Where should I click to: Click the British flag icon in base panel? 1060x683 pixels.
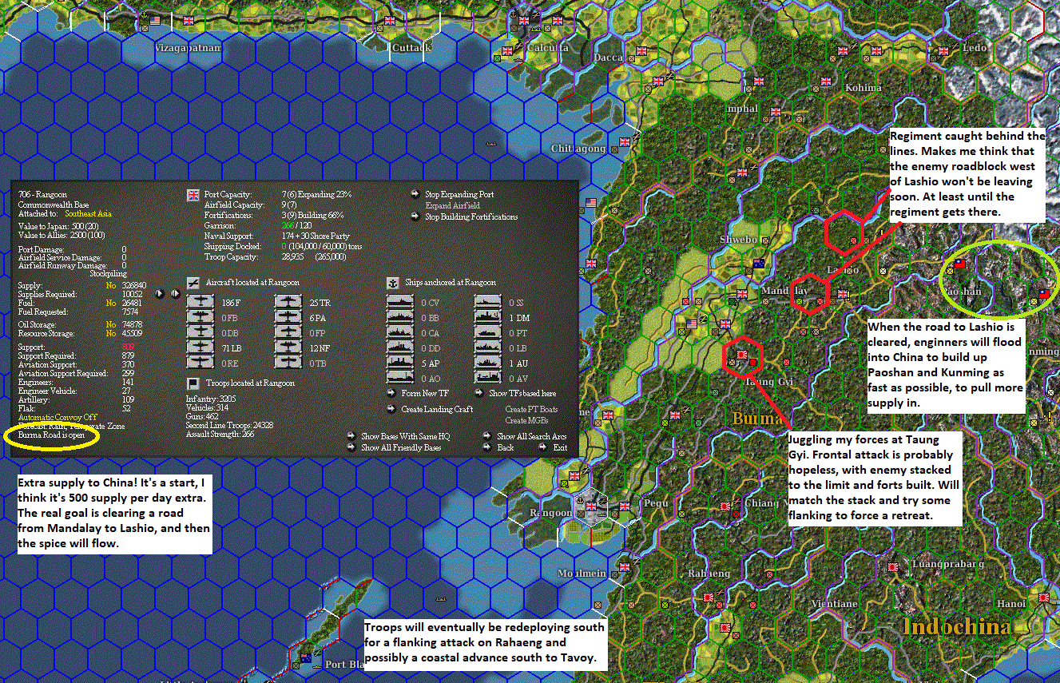click(x=193, y=194)
